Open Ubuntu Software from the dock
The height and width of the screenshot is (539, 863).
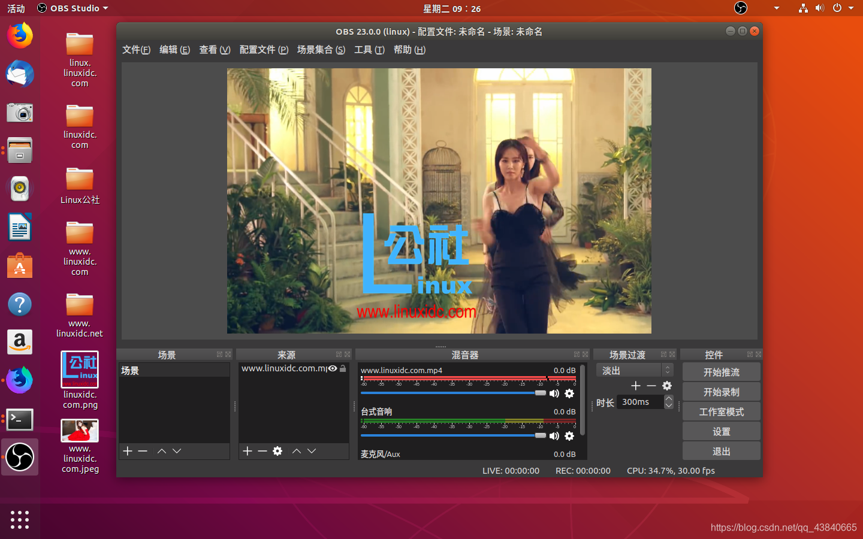20,266
